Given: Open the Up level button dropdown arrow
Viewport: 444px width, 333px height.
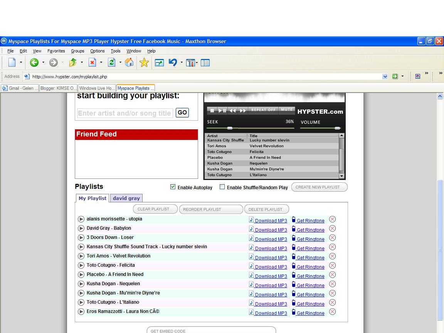Looking at the screenshot, I should 82,62.
